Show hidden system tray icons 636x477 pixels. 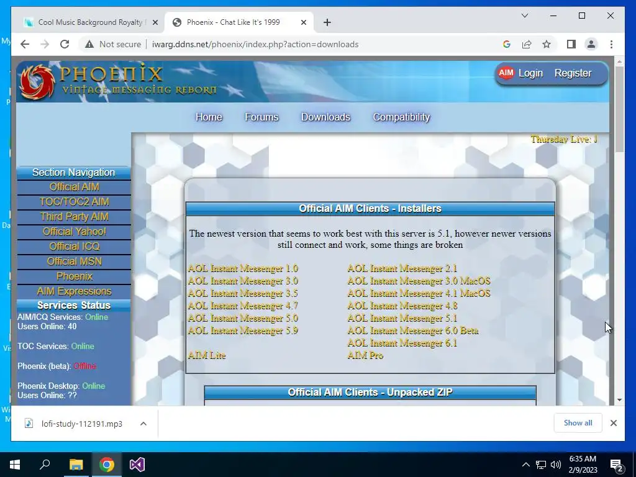525,465
